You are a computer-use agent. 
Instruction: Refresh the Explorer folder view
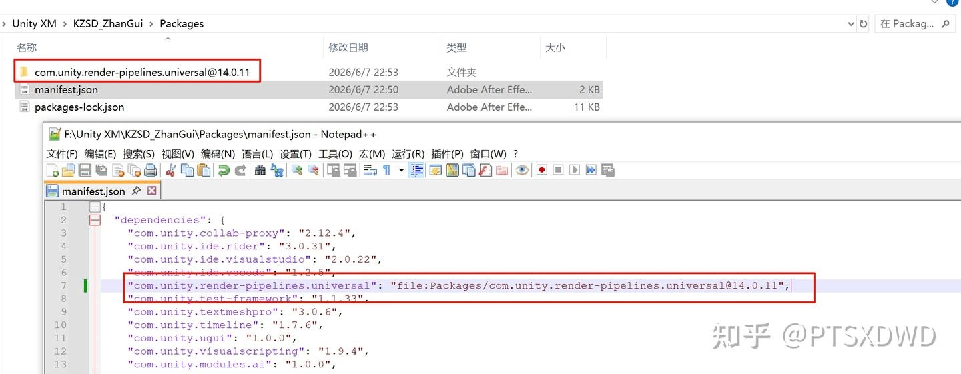pyautogui.click(x=864, y=23)
